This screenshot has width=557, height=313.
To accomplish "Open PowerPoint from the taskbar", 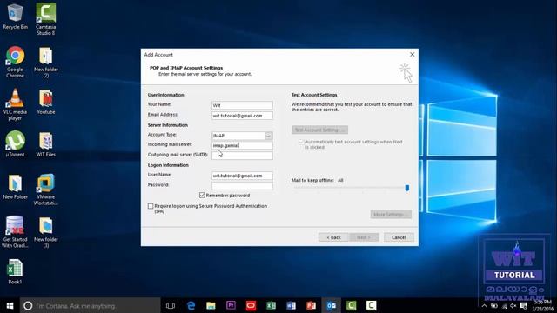I will pyautogui.click(x=312, y=305).
